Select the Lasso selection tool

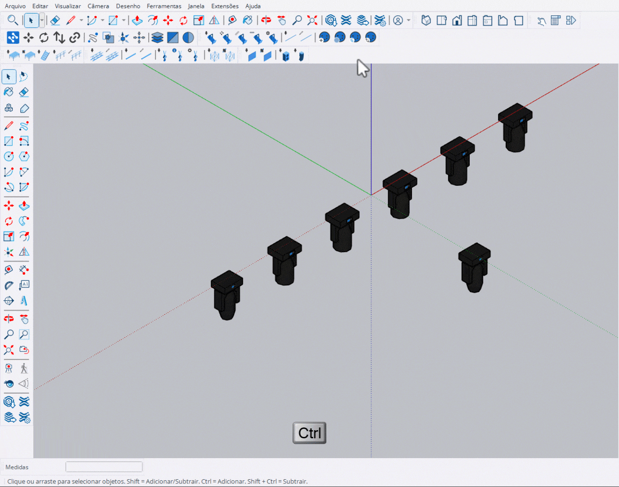click(24, 77)
